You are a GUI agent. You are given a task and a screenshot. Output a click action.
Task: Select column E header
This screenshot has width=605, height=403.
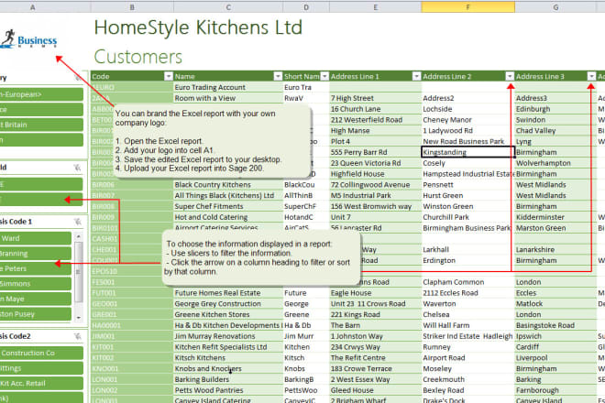(x=376, y=7)
